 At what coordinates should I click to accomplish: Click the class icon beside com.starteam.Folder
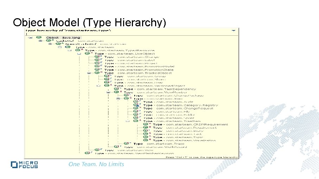(136, 115)
